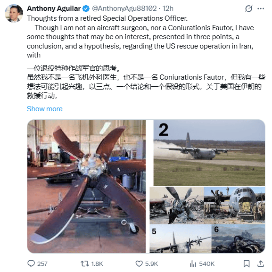Repost this tweet with retweet icon
The height and width of the screenshot is (272, 272).
(x=85, y=264)
